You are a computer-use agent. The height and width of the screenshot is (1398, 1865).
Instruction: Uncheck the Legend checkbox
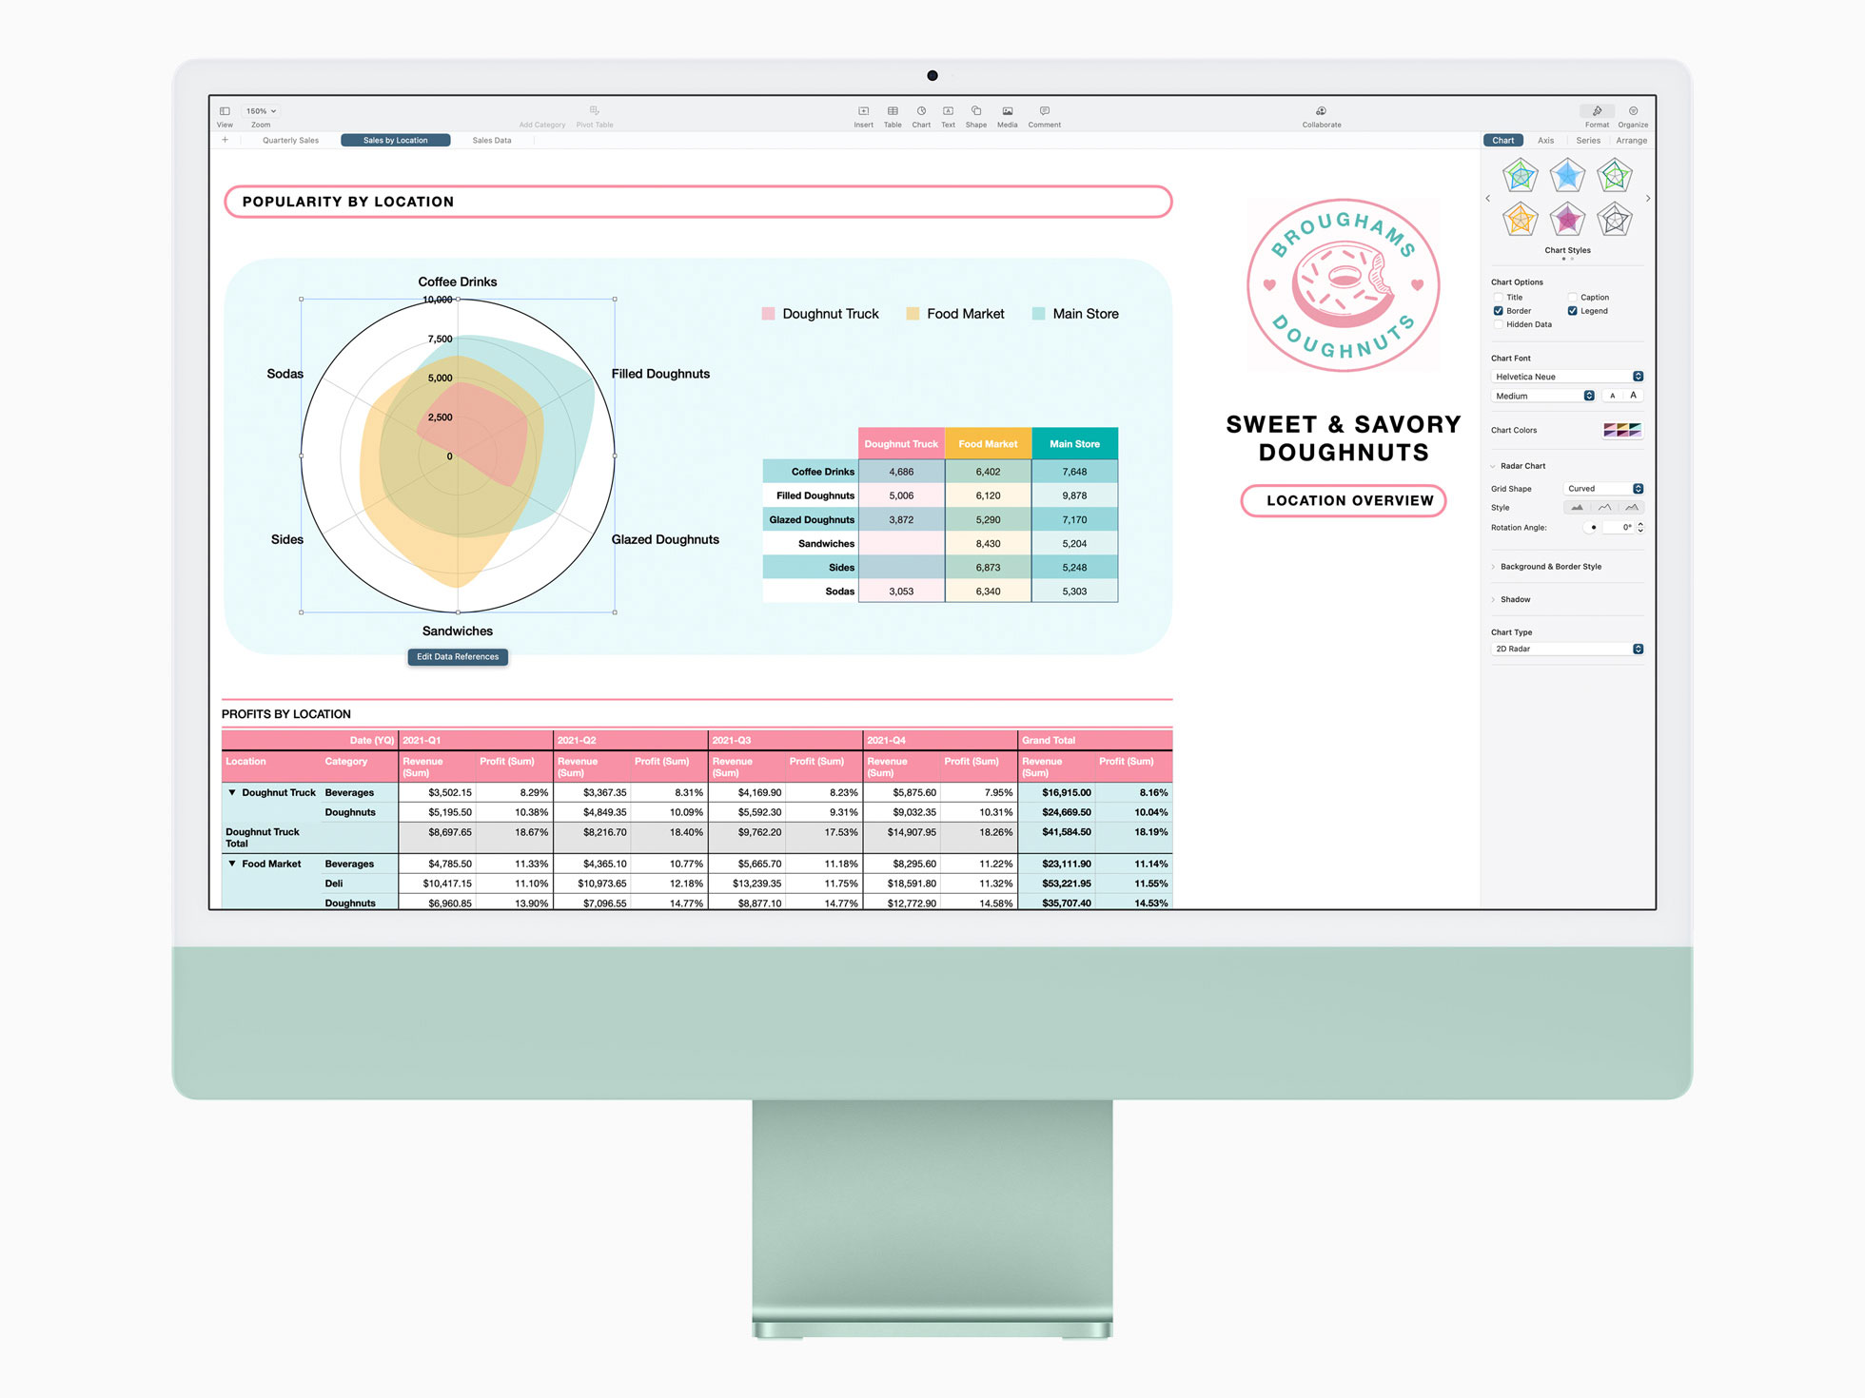1573,311
